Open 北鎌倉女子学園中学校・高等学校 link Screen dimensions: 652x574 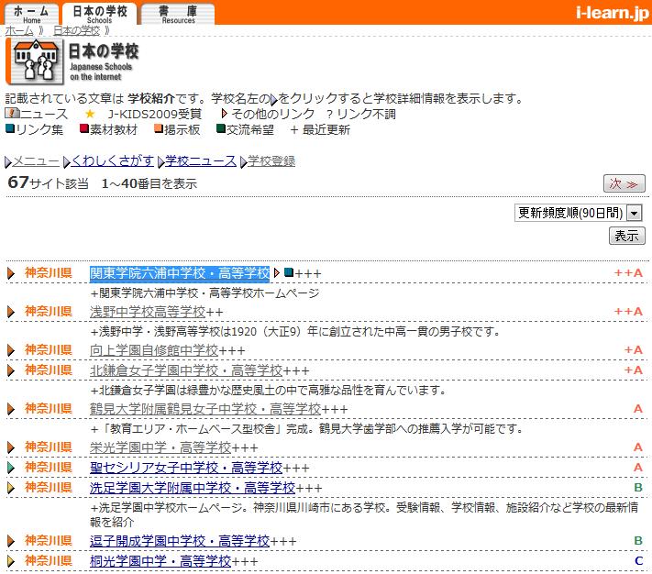(x=186, y=370)
